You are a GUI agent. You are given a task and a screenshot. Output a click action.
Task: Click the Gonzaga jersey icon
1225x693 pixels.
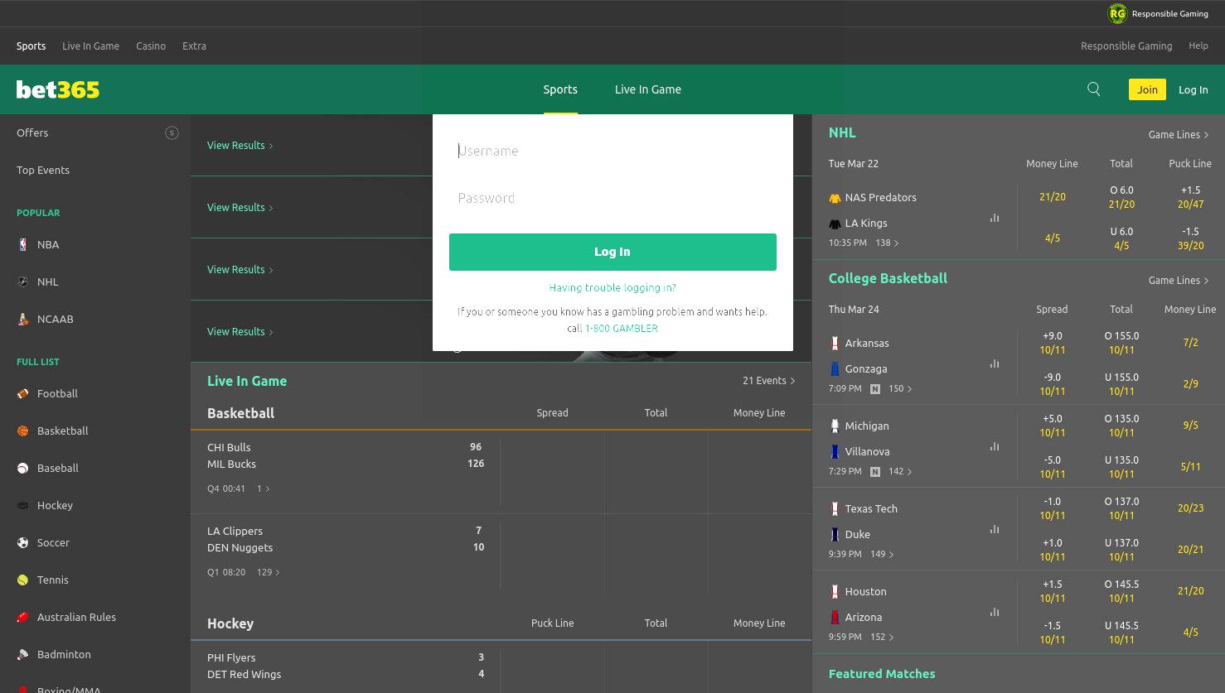[x=835, y=368]
